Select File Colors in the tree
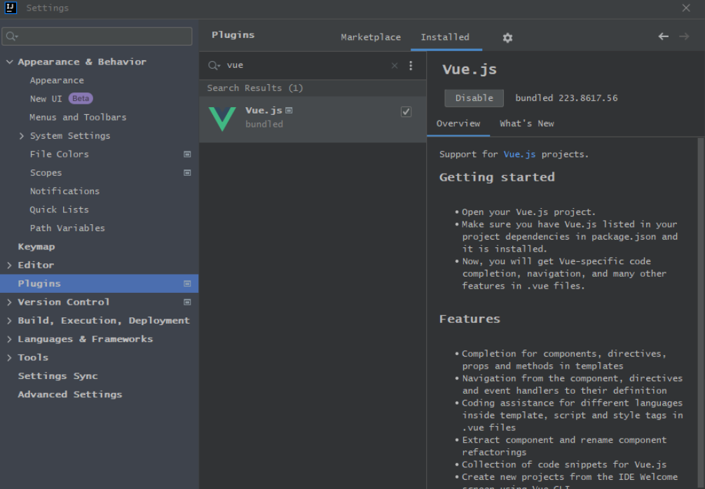Screen dimensions: 705x489 pyautogui.click(x=60, y=154)
